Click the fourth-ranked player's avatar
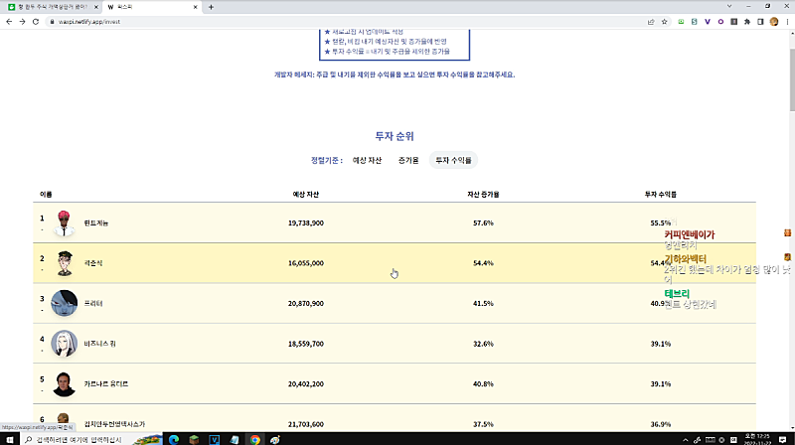Viewport: 795px width, 445px height. click(x=65, y=343)
